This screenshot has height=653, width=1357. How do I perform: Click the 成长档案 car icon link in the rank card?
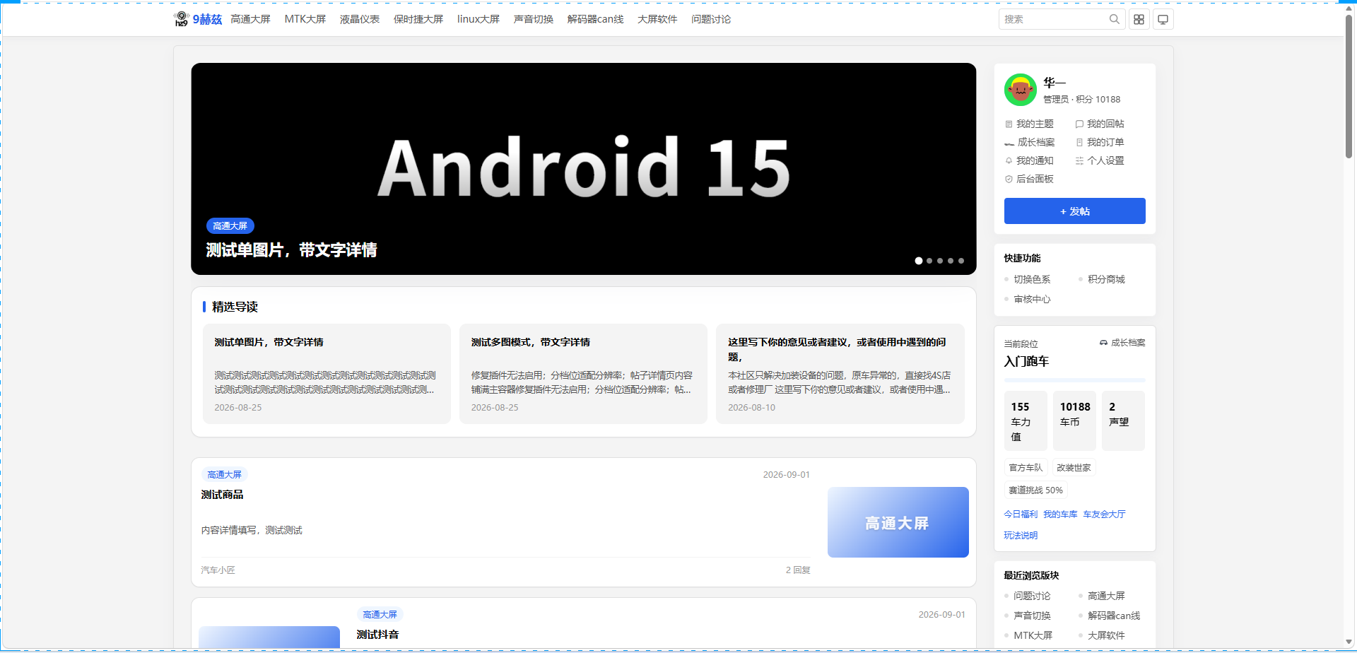1122,343
